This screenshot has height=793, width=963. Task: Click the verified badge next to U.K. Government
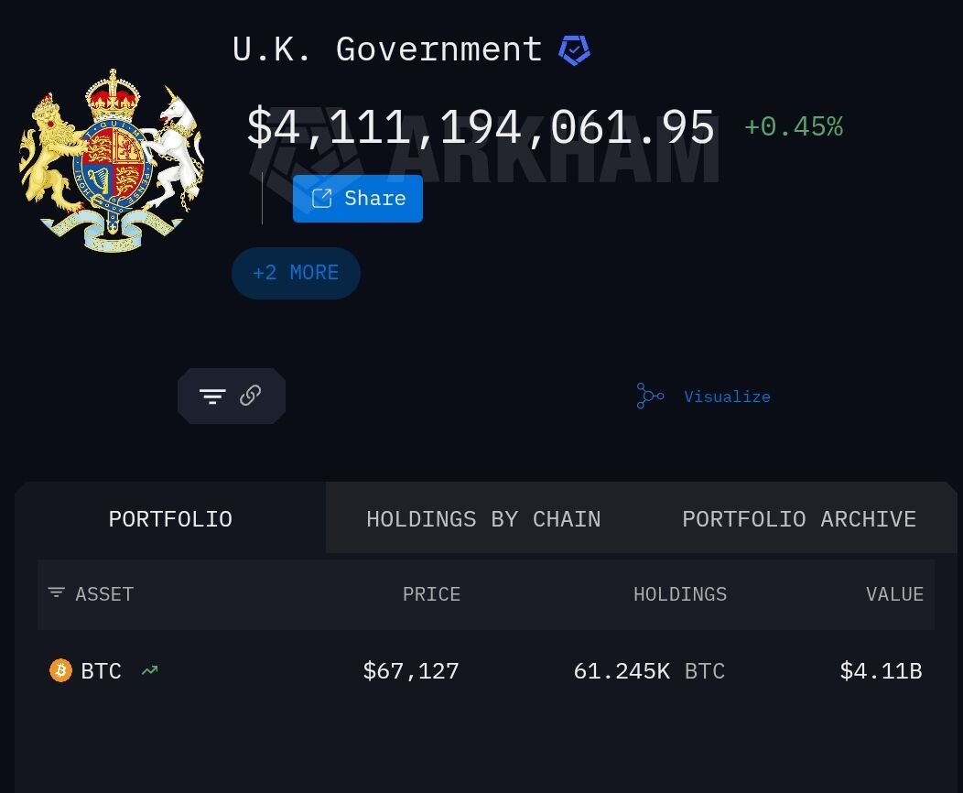[575, 50]
